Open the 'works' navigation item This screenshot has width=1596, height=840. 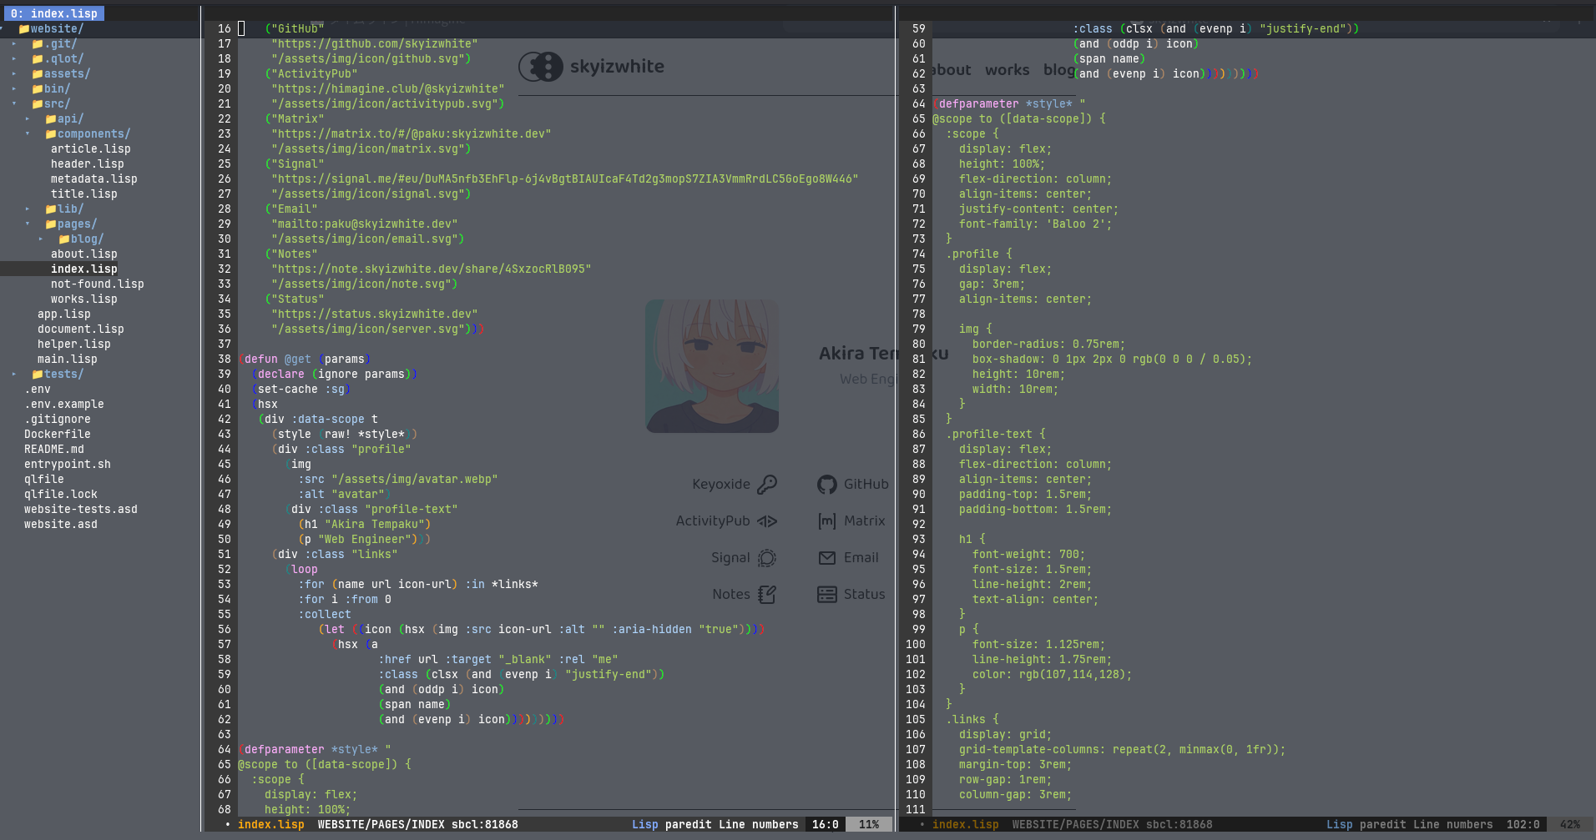pyautogui.click(x=1007, y=70)
